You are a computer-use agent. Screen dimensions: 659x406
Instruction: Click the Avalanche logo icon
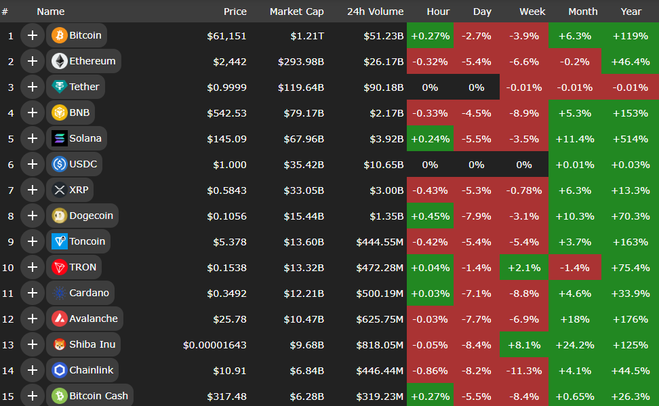tap(59, 319)
